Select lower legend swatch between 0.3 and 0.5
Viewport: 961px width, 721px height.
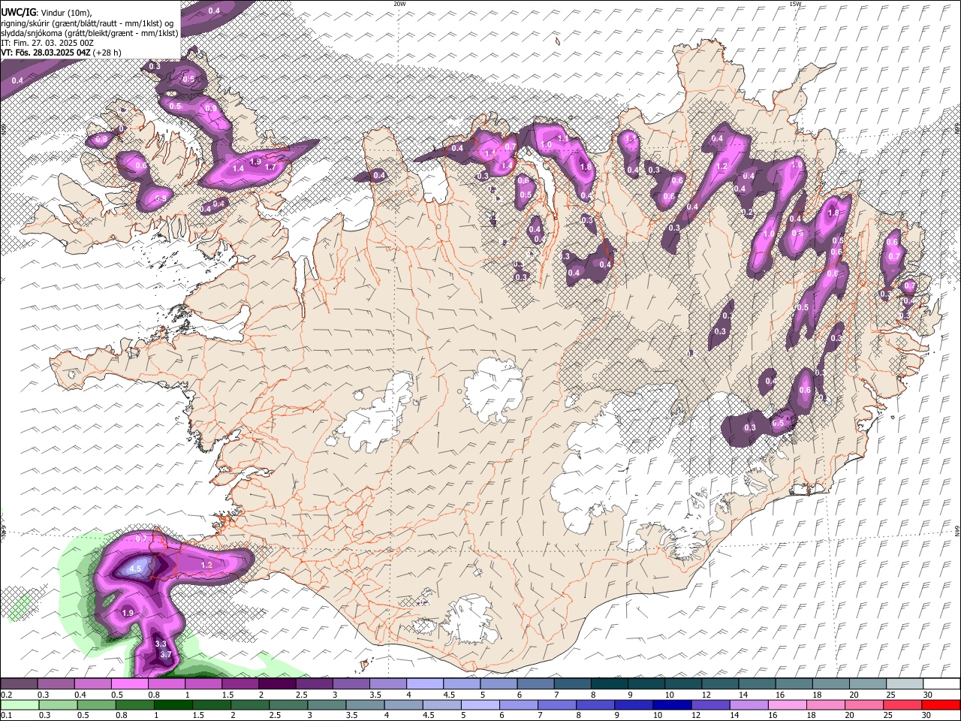tap(58, 704)
